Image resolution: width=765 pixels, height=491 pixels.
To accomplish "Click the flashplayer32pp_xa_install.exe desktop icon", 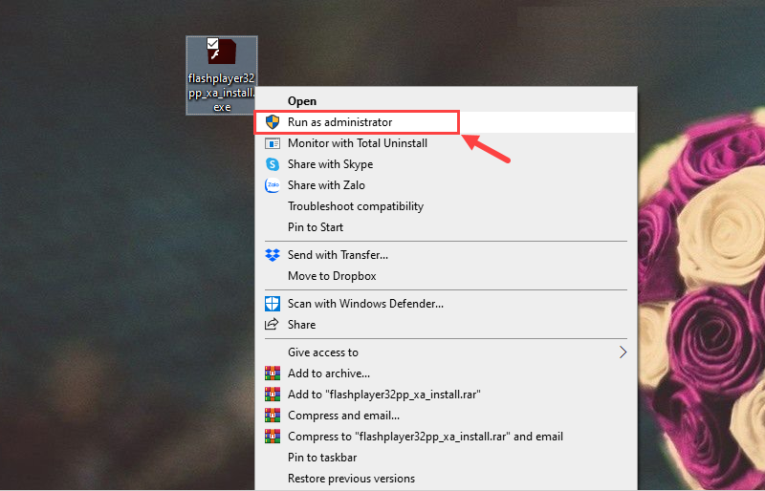I will click(x=222, y=75).
